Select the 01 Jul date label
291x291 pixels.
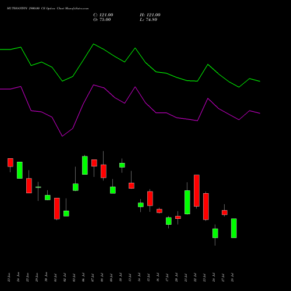tap(55, 278)
